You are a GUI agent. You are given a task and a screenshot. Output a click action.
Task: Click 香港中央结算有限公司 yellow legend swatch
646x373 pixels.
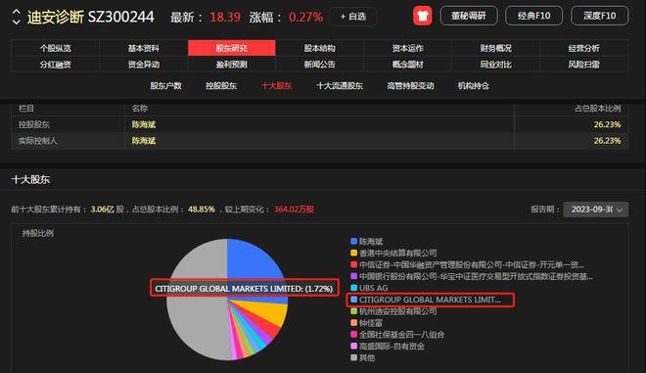click(353, 253)
